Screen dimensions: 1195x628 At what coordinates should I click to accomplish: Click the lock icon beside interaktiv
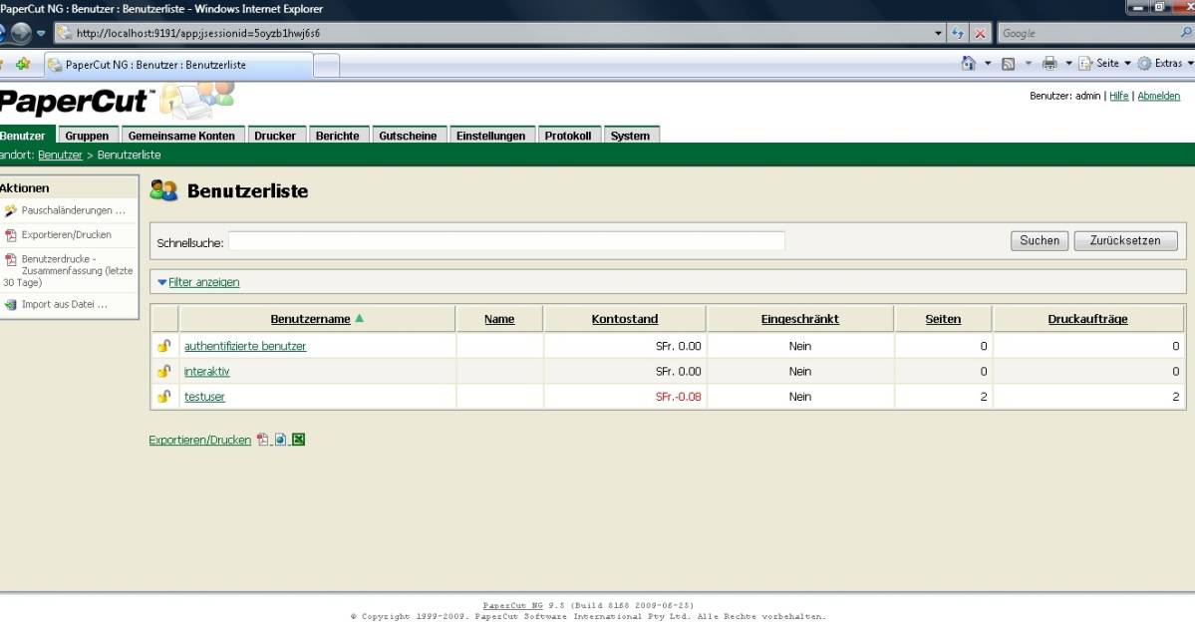(164, 372)
